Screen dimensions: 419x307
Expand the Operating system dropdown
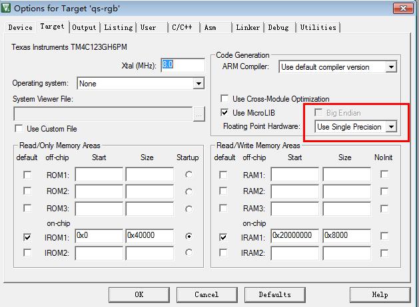(199, 84)
